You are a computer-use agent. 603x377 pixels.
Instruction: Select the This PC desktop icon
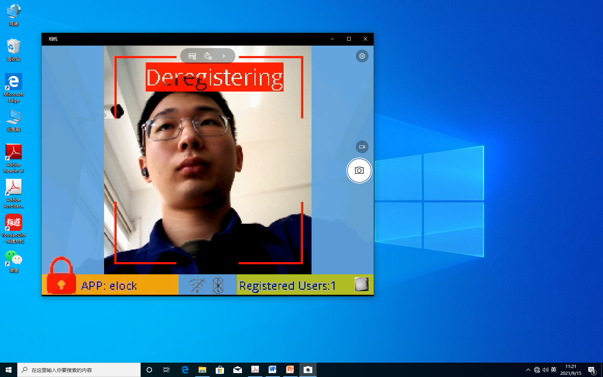(x=14, y=121)
